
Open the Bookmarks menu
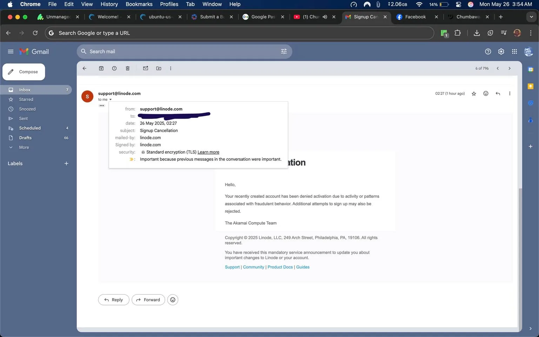tap(139, 4)
